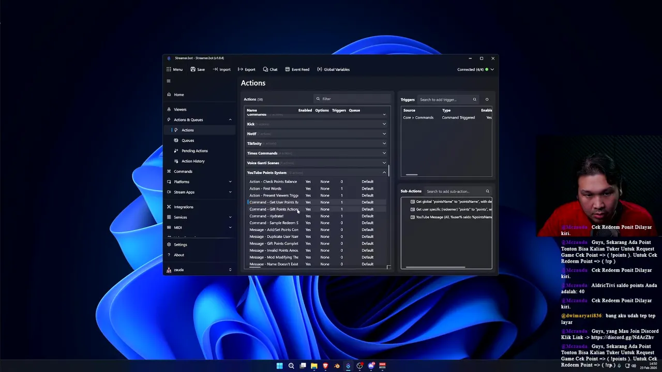Select Message - Invalid Points Amount row
Image resolution: width=662 pixels, height=372 pixels.
tap(317, 251)
